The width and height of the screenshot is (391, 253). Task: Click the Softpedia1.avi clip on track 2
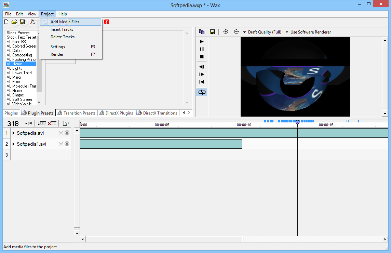[x=161, y=144]
